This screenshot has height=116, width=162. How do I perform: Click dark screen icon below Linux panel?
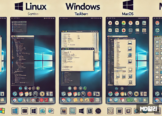pyautogui.click(x=25, y=111)
